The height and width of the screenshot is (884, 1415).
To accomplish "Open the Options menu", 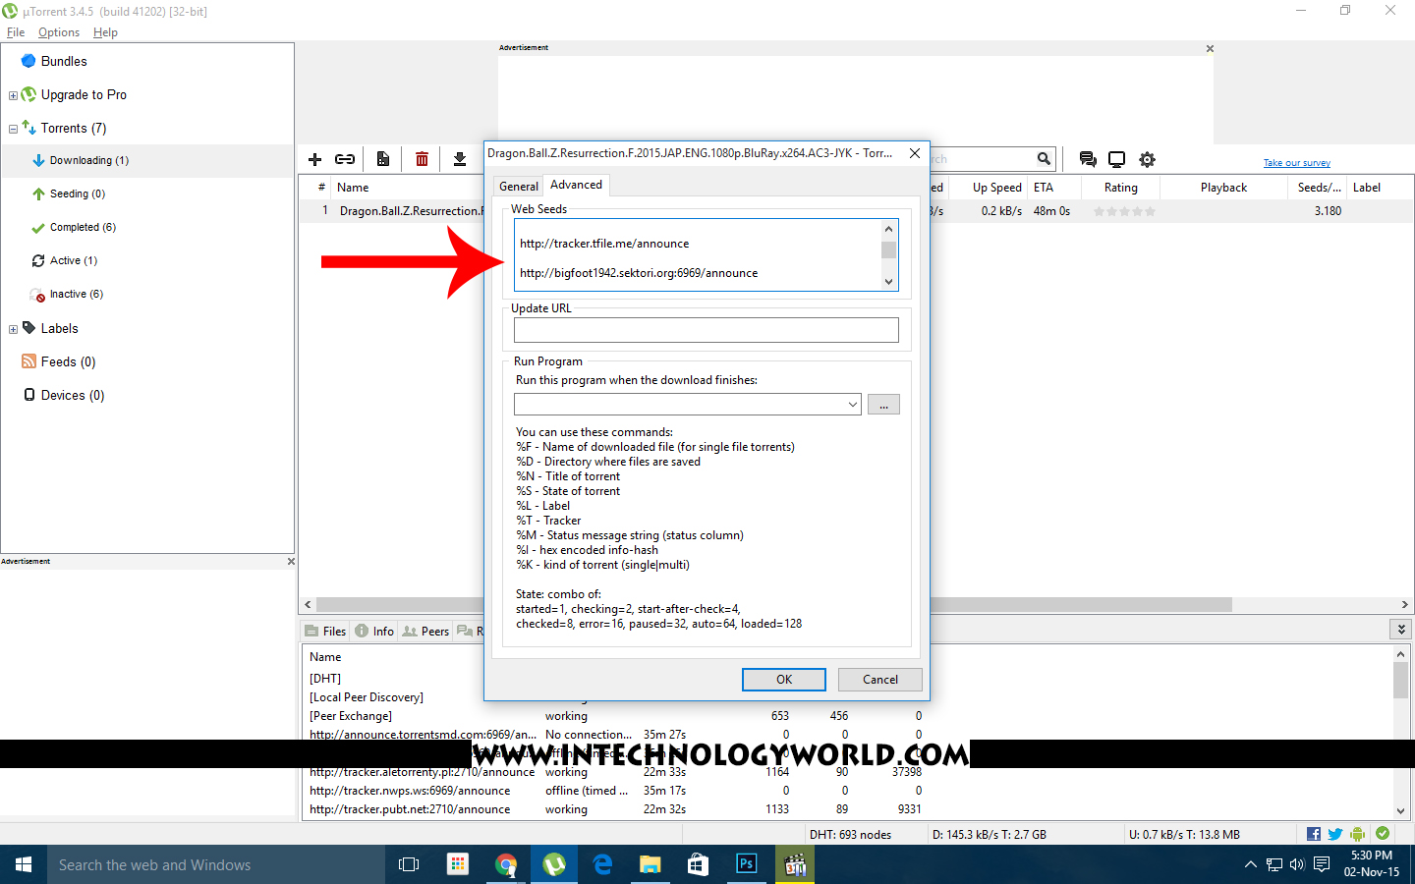I will pyautogui.click(x=59, y=32).
